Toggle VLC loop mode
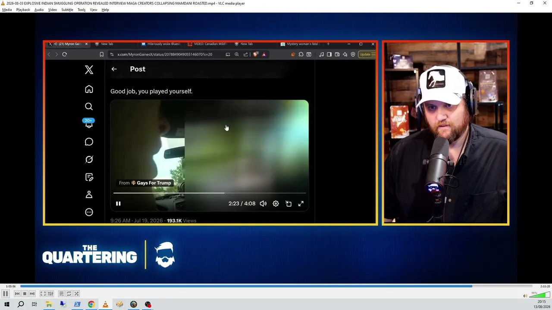Image resolution: width=552 pixels, height=310 pixels. (x=69, y=294)
